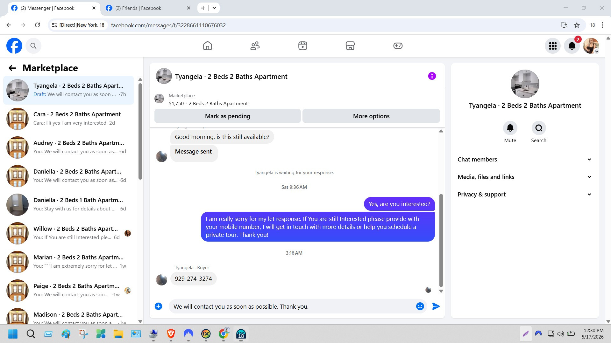Open Marketplace storefront icon in top navigation
The width and height of the screenshot is (611, 343).
tap(350, 46)
